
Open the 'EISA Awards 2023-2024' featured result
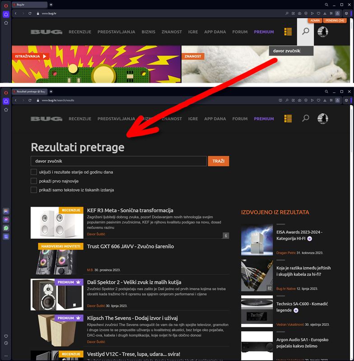tap(299, 235)
